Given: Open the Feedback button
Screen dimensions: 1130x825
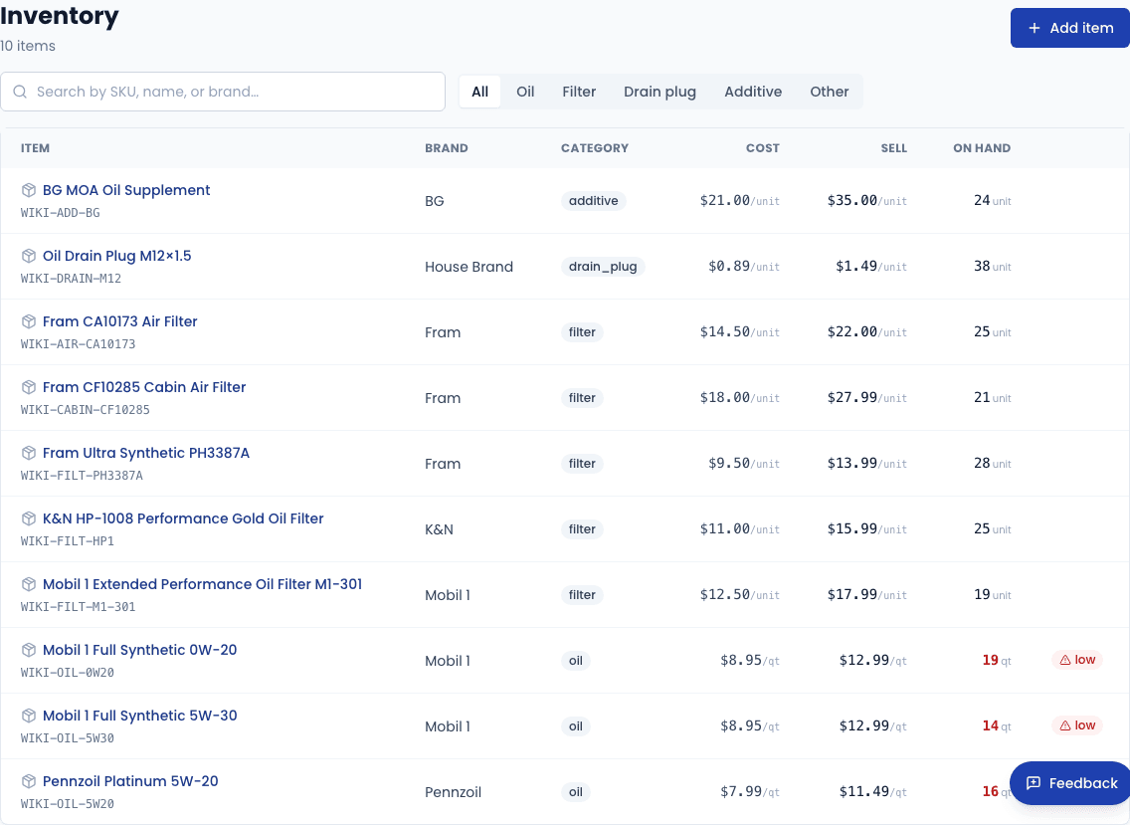Looking at the screenshot, I should coord(1071,783).
